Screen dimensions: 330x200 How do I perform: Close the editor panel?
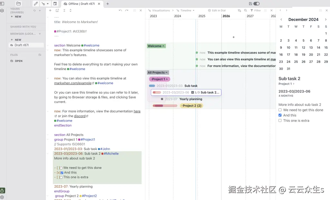click(141, 10)
